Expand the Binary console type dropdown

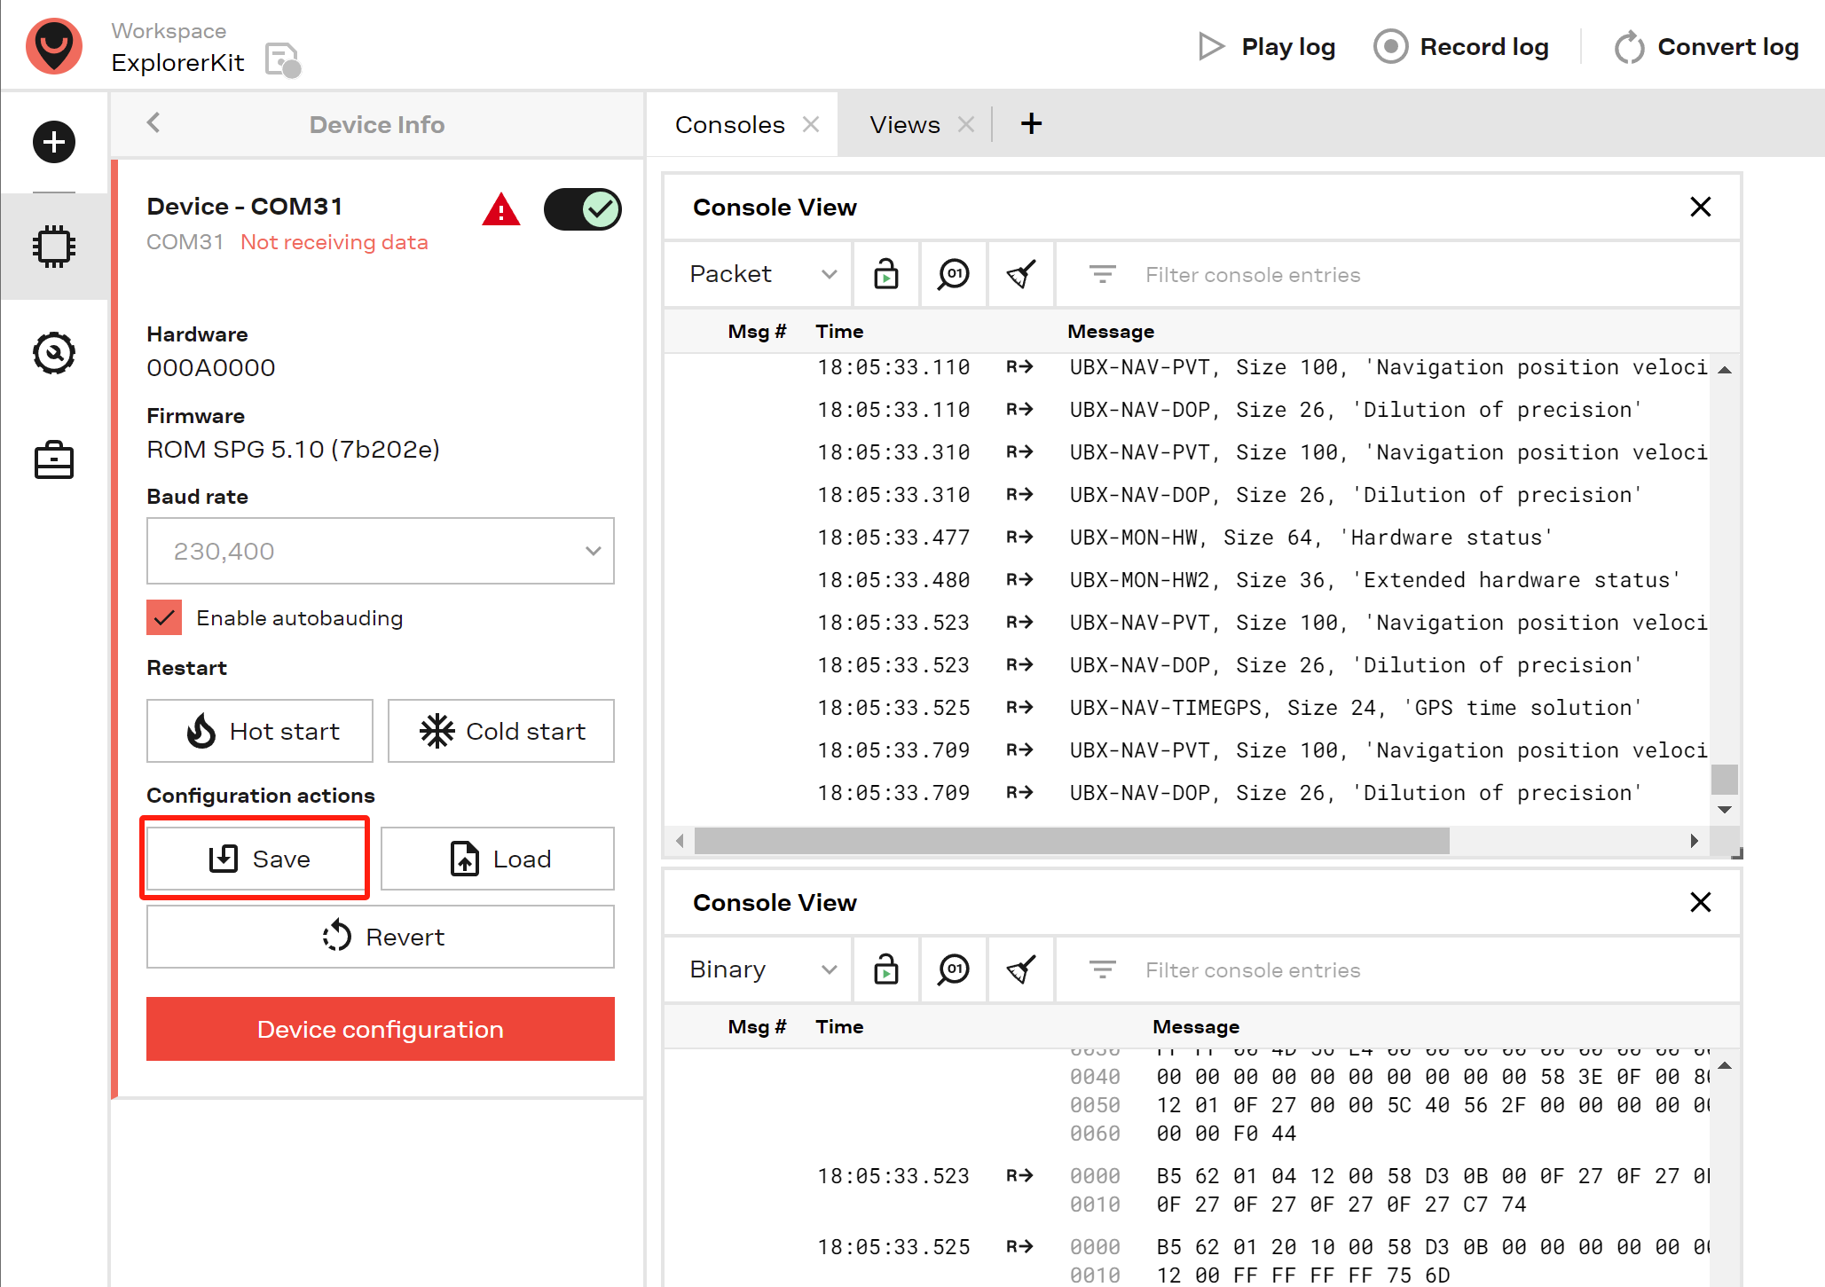pos(763,969)
